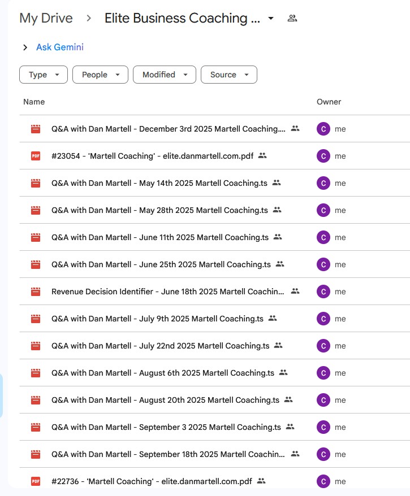The image size is (410, 496).
Task: Open Elite Business Coaching folder dropdown arrow
Action: pyautogui.click(x=271, y=18)
